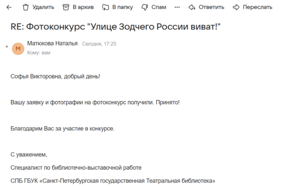This screenshot has height=186, width=286.
Task: Click the archive box icon
Action: click(66, 7)
